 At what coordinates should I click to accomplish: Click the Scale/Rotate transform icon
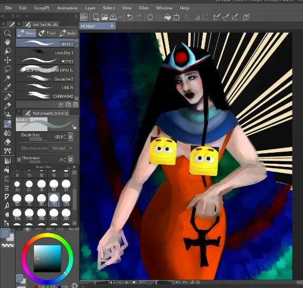pos(176,17)
